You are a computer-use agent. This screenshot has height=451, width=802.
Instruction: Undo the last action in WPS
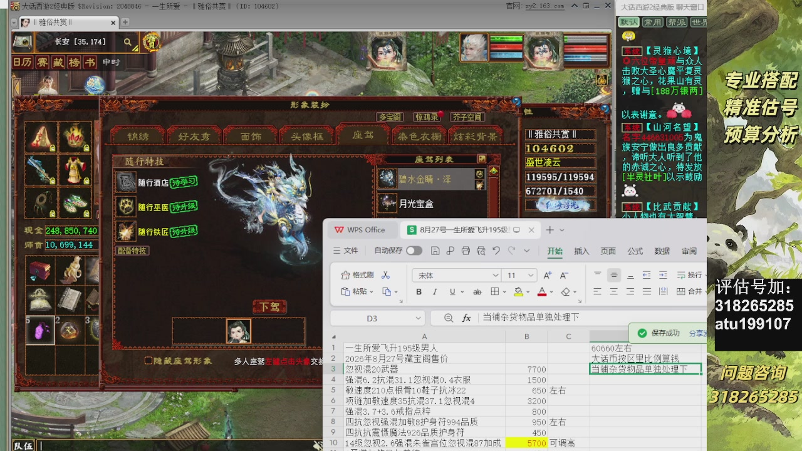(496, 251)
